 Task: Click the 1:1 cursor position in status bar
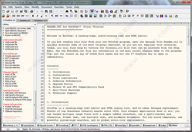click(x=8, y=129)
